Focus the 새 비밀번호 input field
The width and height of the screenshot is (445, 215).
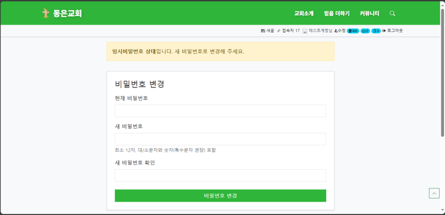[x=220, y=139]
